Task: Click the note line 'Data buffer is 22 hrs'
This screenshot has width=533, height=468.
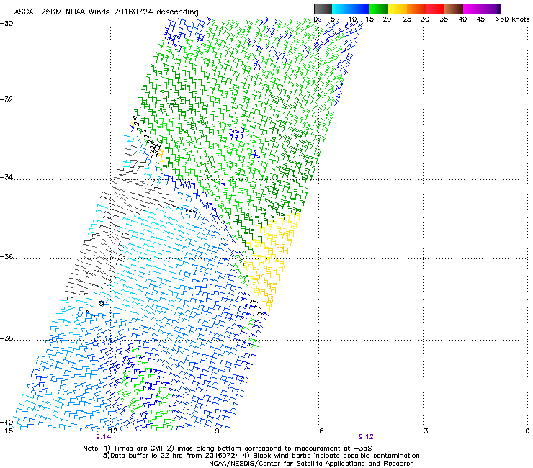Action: pyautogui.click(x=261, y=456)
